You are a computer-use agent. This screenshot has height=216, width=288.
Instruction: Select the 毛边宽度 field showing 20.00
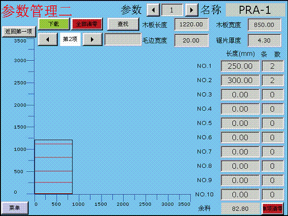point(191,40)
